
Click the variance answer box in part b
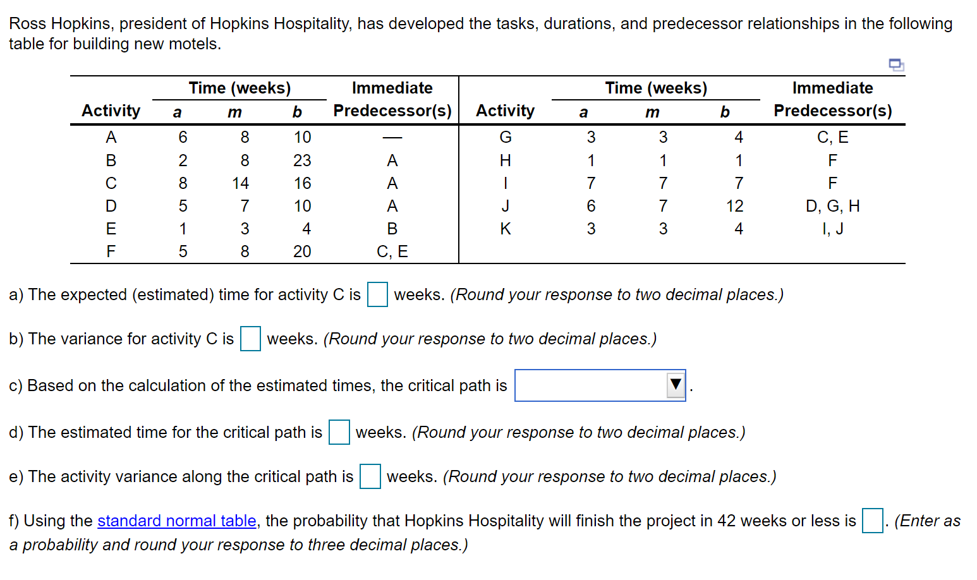[250, 339]
